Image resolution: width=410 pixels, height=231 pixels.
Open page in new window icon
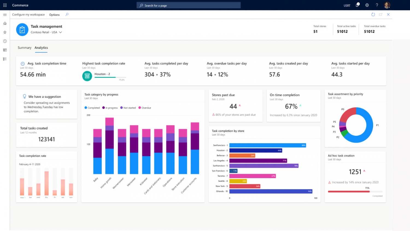pyautogui.click(x=380, y=15)
